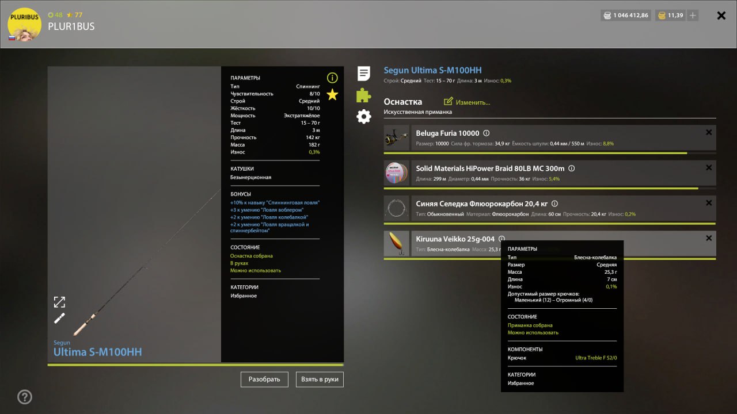Expand rod preview to fullscreen

point(59,302)
